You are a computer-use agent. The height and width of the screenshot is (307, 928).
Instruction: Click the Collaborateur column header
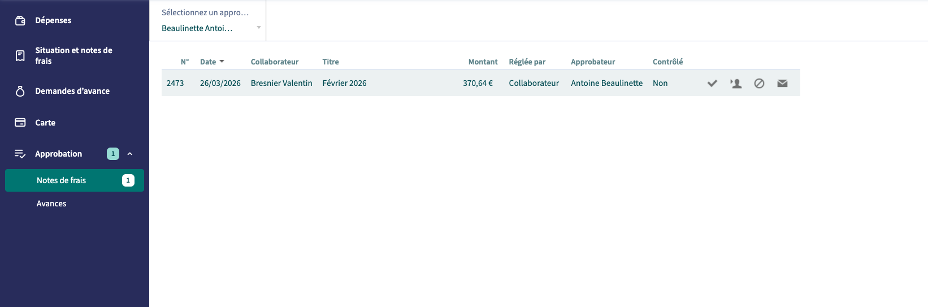(275, 62)
